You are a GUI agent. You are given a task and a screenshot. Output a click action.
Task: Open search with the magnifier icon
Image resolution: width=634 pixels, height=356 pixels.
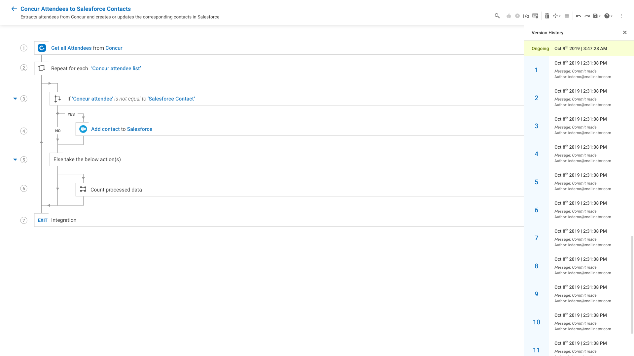[497, 16]
